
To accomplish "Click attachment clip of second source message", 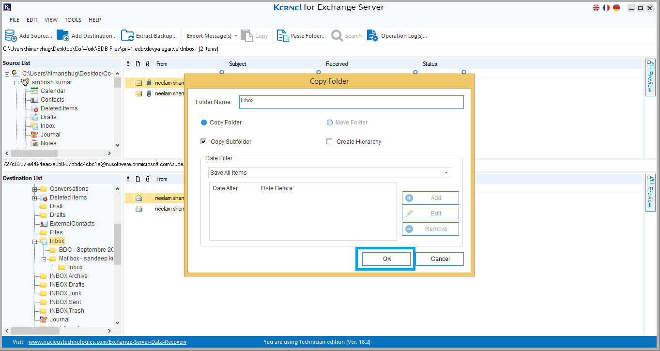I will [149, 93].
